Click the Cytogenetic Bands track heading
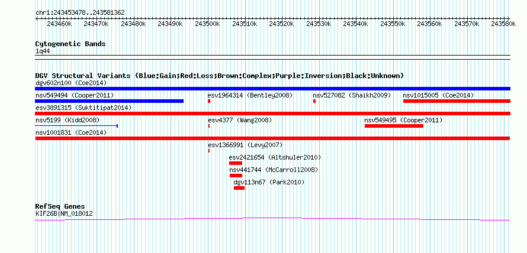527x253 pixels. click(70, 44)
